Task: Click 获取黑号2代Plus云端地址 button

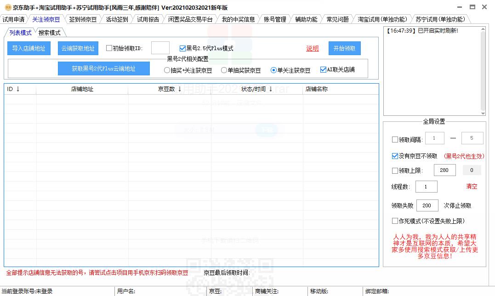Action: pyautogui.click(x=103, y=68)
